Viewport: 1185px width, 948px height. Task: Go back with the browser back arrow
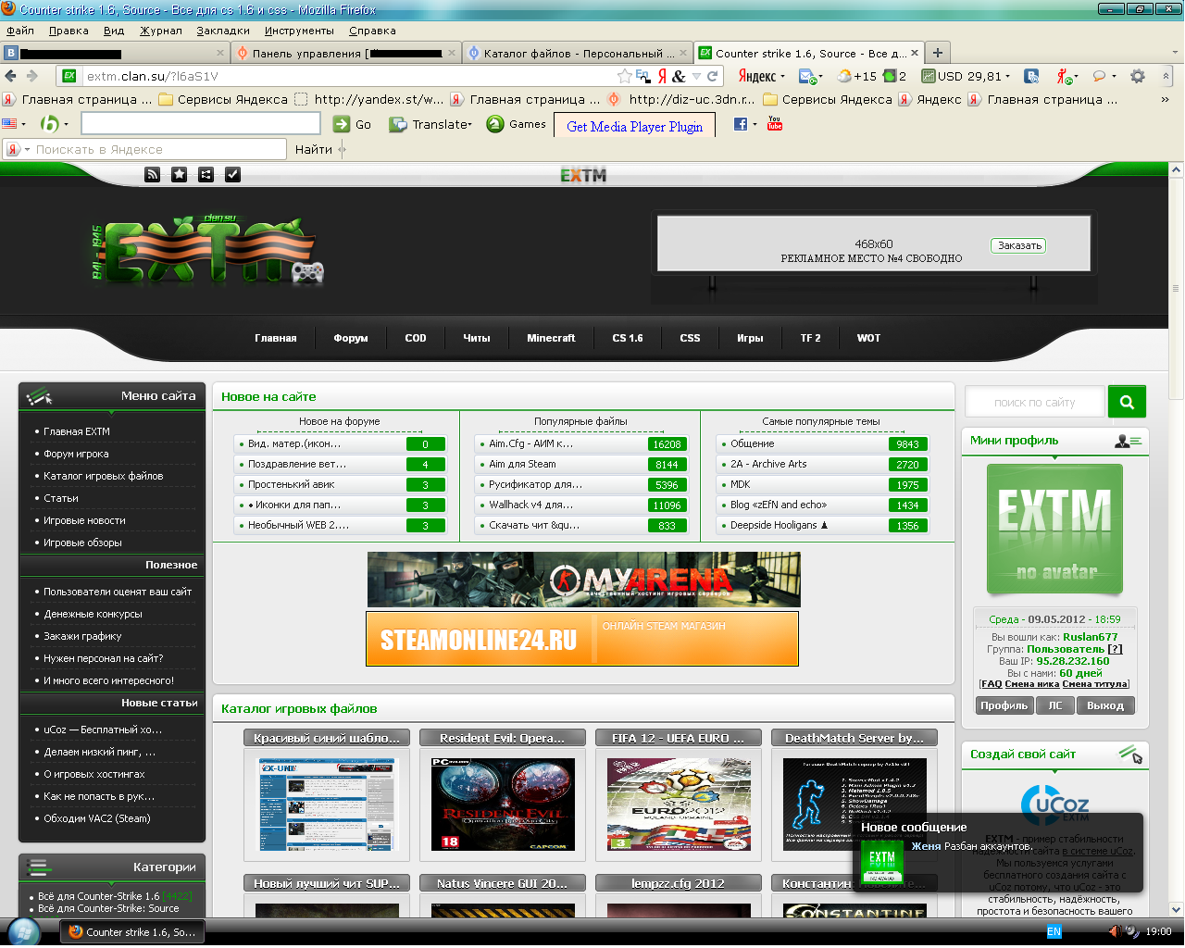11,76
